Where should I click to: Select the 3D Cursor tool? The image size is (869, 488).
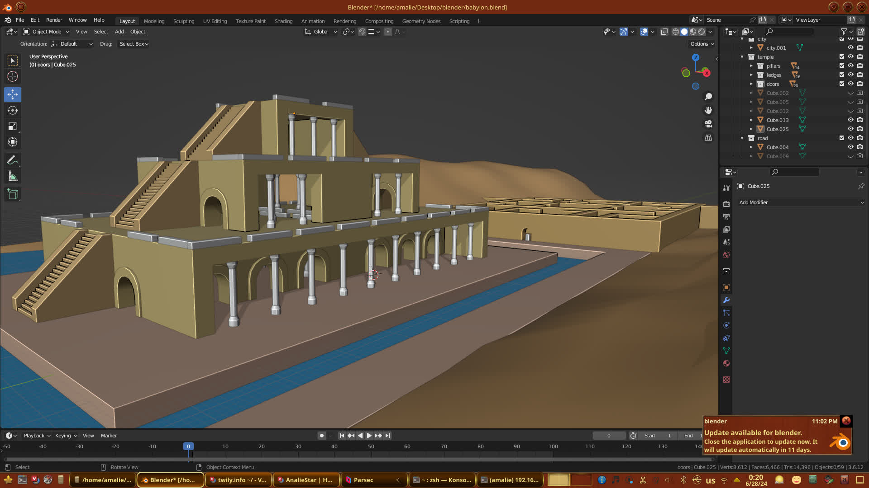[13, 76]
